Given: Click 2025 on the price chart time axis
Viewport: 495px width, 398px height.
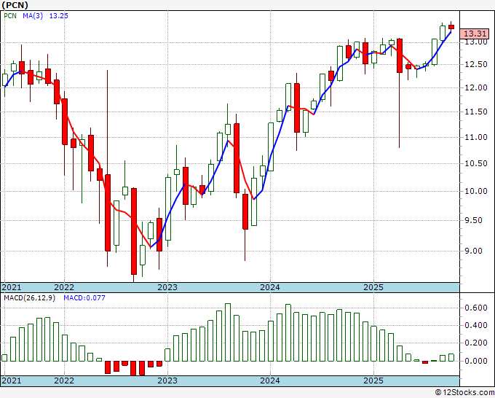Looking at the screenshot, I should 373,287.
